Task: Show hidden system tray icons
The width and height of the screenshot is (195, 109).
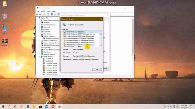Action: coord(165,106)
